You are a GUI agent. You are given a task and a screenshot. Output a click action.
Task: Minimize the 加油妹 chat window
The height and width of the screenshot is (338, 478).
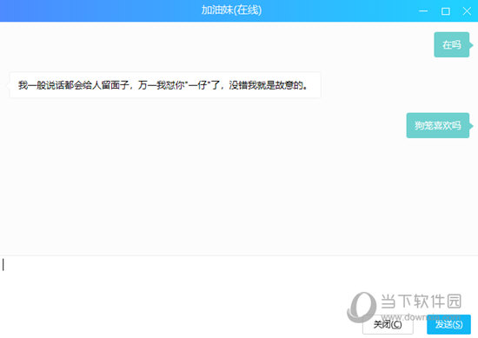click(423, 11)
